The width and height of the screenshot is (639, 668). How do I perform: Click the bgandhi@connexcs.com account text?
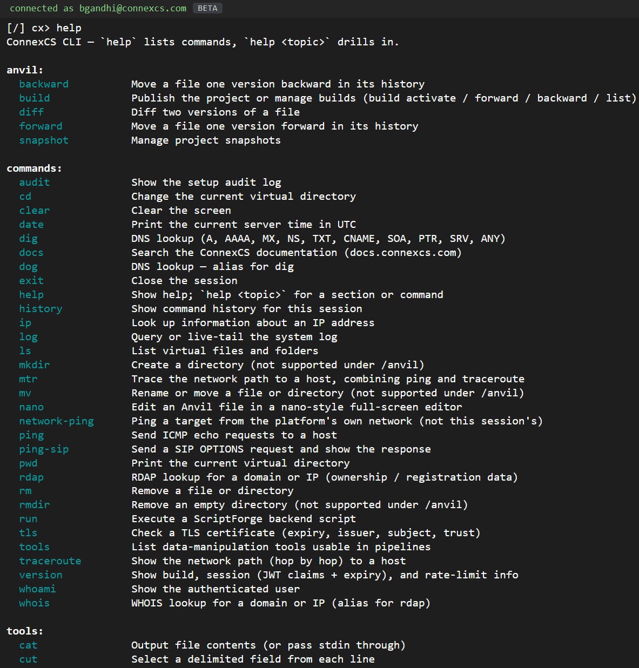point(133,8)
